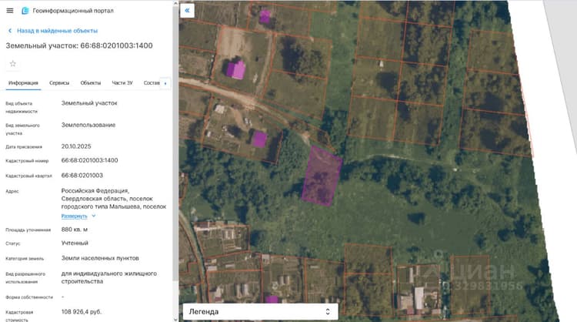The height and width of the screenshot is (322, 577).
Task: Switch to the Объекты tab
Action: pos(91,83)
